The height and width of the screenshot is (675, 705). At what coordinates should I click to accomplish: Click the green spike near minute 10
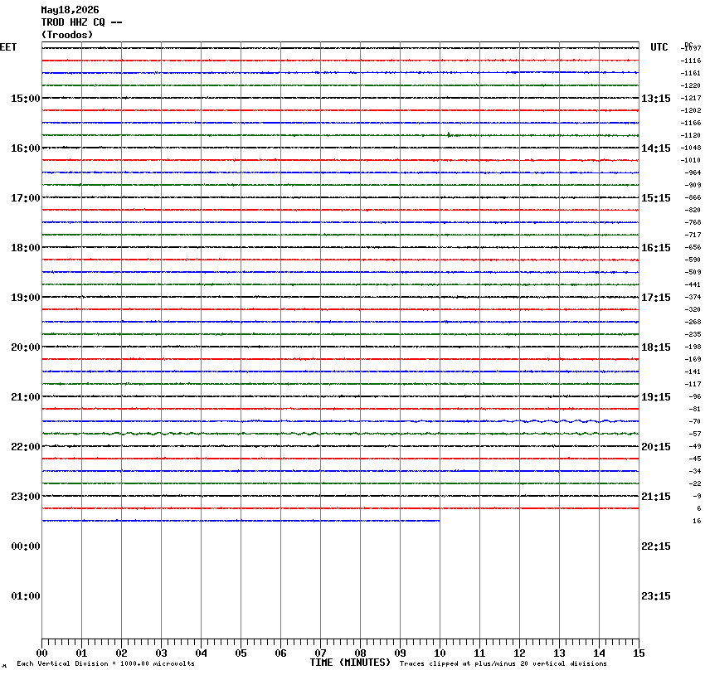[x=449, y=134]
